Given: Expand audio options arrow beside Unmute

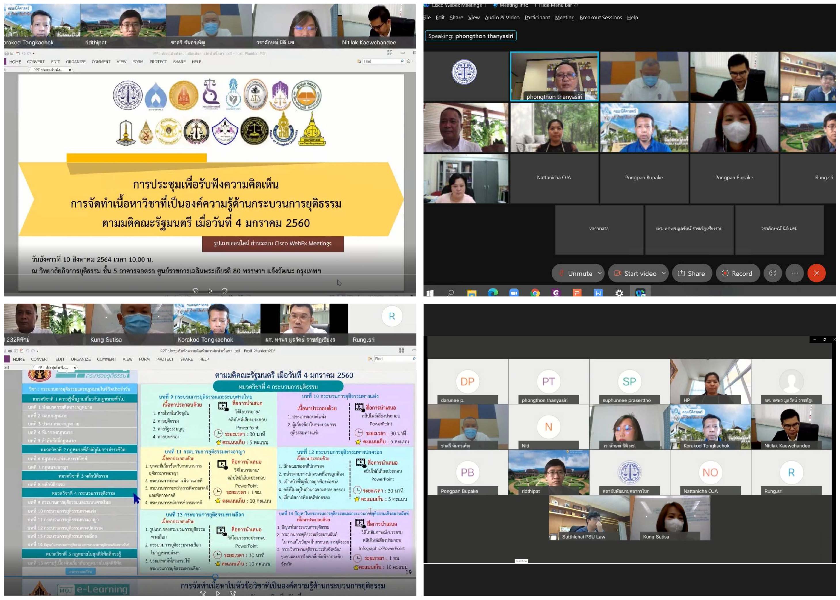Looking at the screenshot, I should click(x=600, y=274).
